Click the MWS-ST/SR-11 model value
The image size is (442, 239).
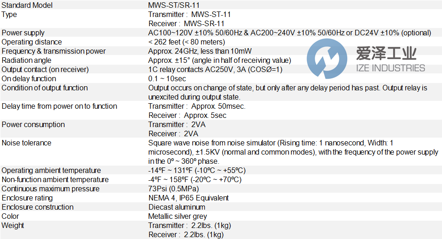(174, 5)
